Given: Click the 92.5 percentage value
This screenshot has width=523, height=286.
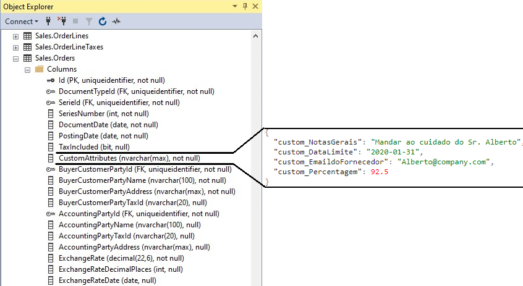Looking at the screenshot, I should (379, 172).
